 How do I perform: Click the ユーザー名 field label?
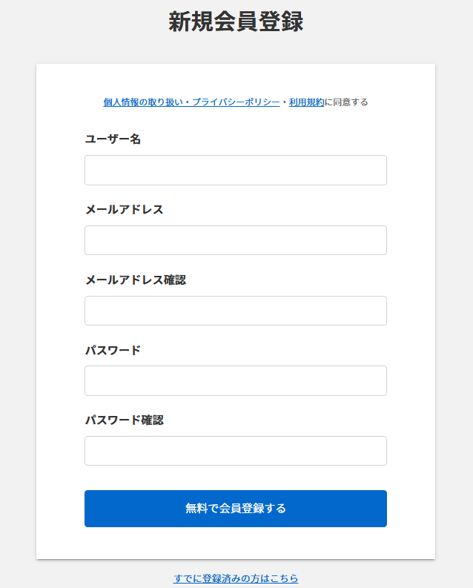(x=113, y=139)
